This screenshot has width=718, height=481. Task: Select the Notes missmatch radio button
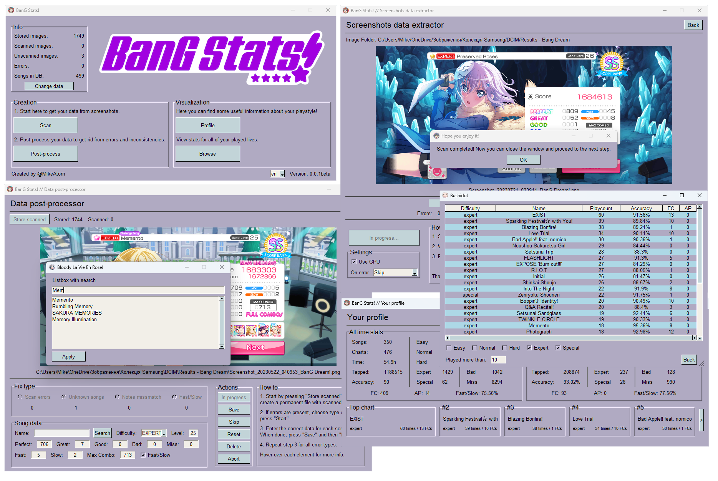[x=117, y=397]
